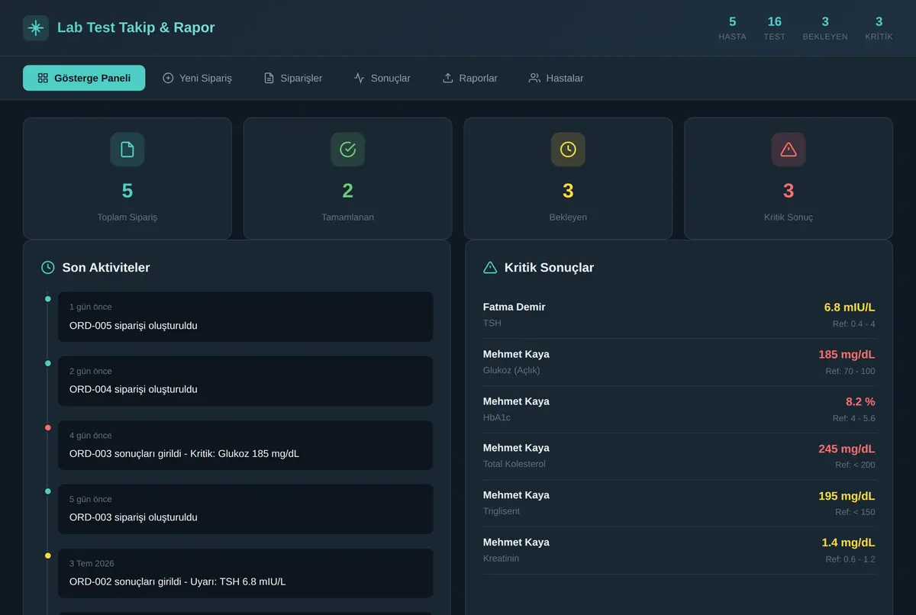The height and width of the screenshot is (615, 916).
Task: Click the clock icon beside Son Aktiviteler
Action: click(48, 268)
